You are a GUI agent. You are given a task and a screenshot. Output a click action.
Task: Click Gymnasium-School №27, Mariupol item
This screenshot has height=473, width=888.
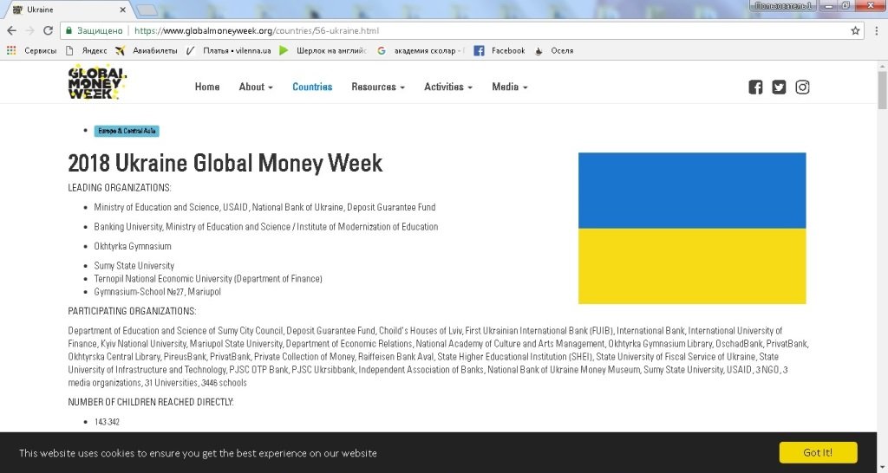(158, 291)
